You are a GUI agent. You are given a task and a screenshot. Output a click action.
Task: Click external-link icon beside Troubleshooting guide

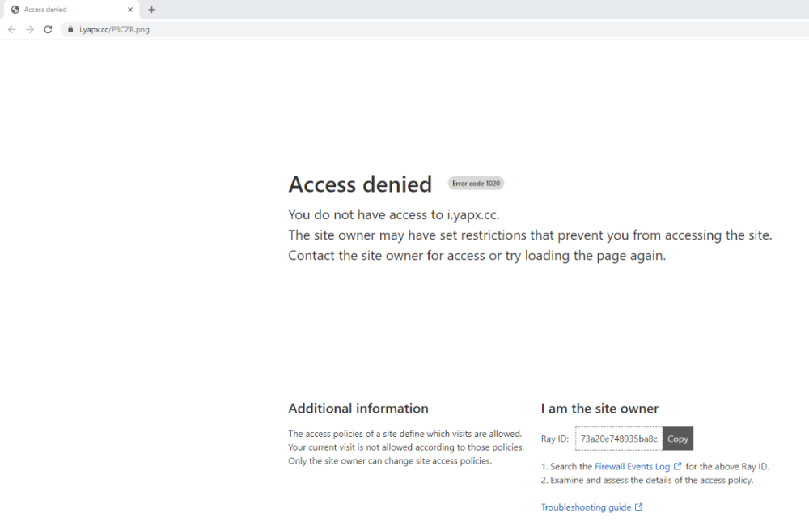click(638, 507)
